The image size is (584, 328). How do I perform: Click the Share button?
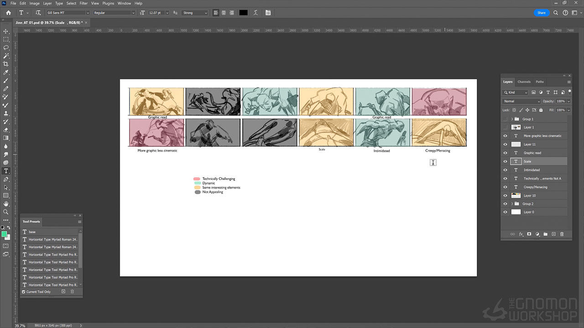(x=541, y=13)
